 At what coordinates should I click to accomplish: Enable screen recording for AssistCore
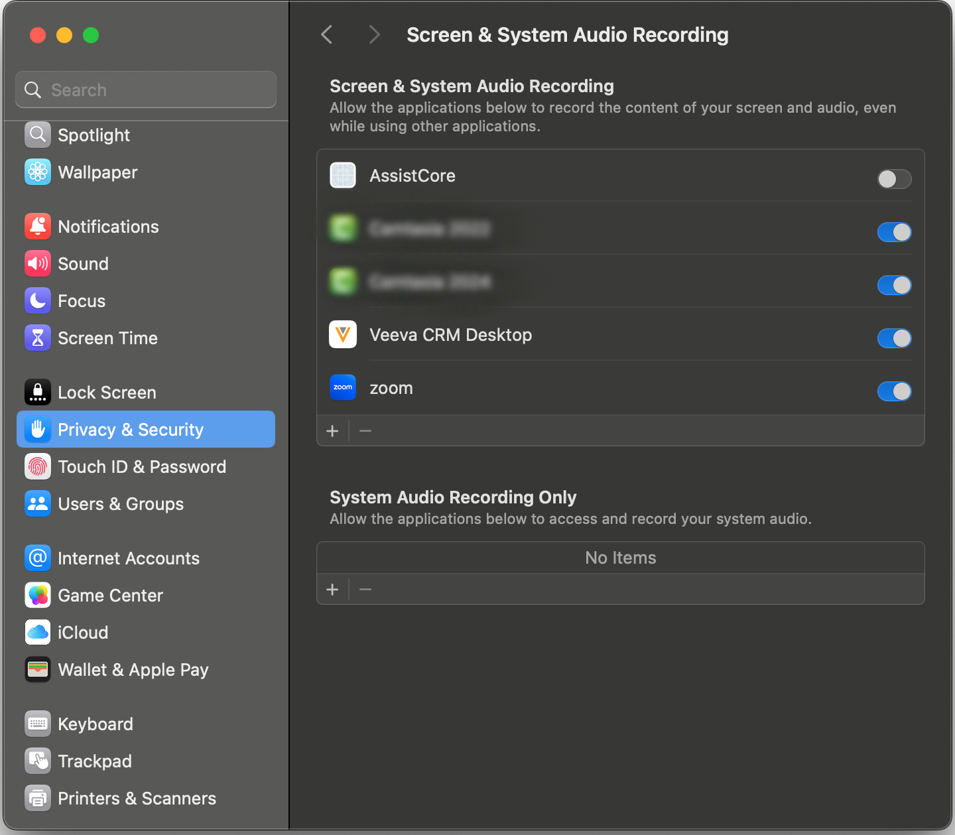coord(894,179)
